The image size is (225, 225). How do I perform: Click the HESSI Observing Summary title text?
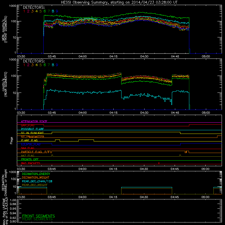119,3
